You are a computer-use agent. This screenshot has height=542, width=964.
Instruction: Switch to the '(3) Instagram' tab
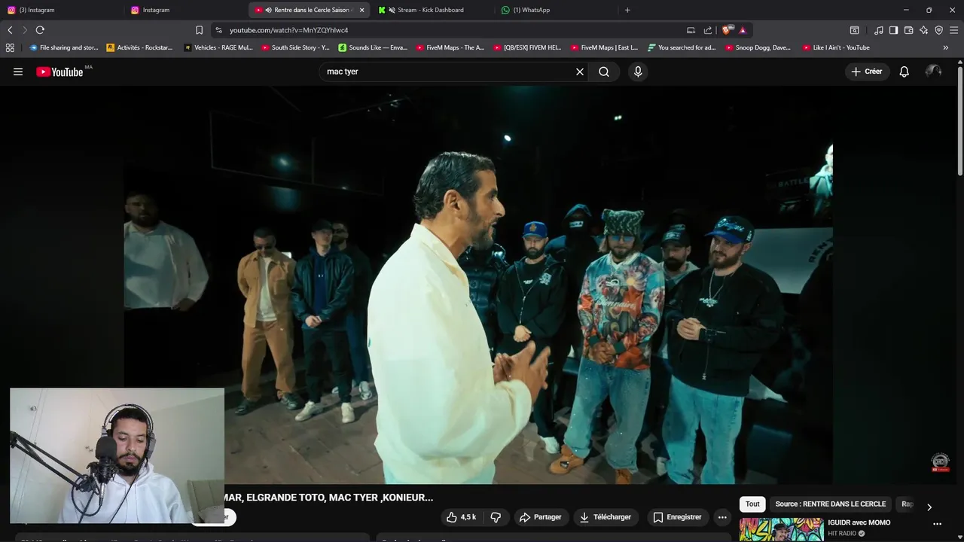[x=60, y=10]
